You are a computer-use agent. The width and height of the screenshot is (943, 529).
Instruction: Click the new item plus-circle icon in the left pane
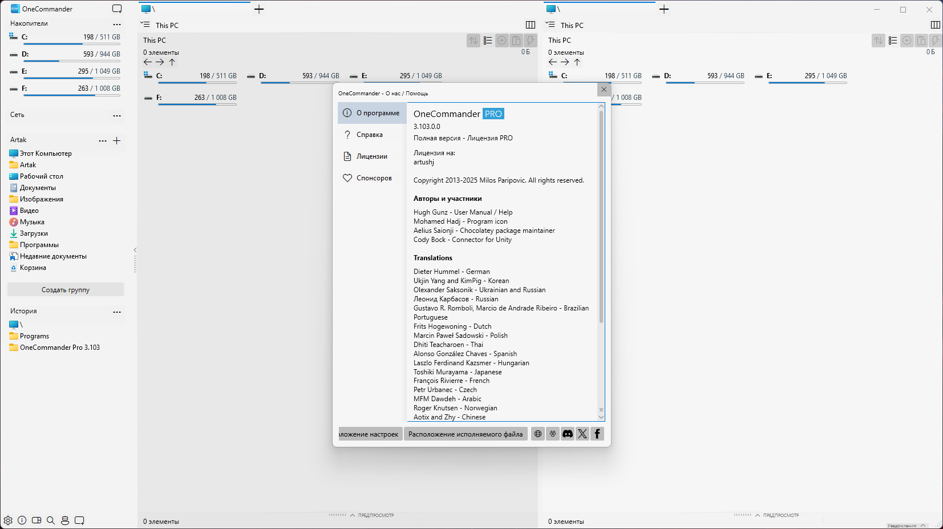(502, 41)
